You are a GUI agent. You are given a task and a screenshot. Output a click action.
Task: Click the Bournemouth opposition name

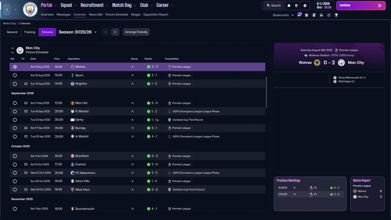point(85,209)
